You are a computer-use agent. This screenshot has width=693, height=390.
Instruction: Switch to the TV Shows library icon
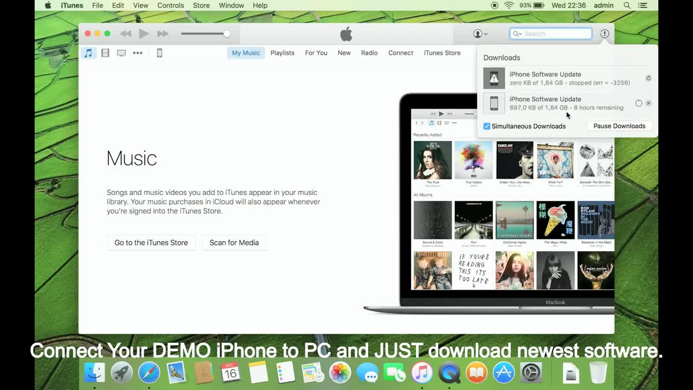coord(121,53)
